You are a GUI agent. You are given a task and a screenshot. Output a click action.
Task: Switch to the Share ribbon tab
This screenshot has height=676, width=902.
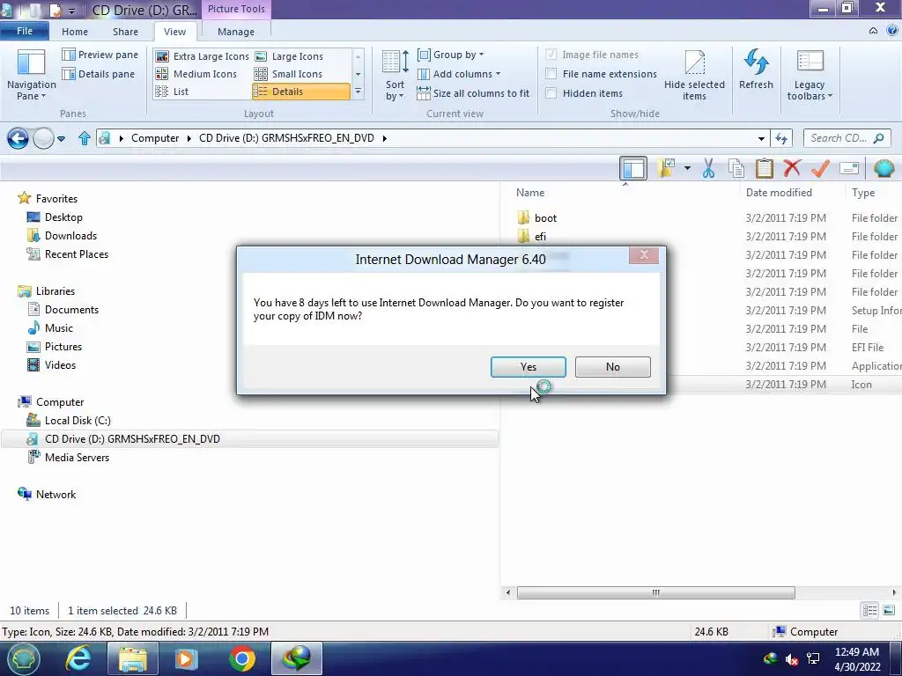(125, 32)
